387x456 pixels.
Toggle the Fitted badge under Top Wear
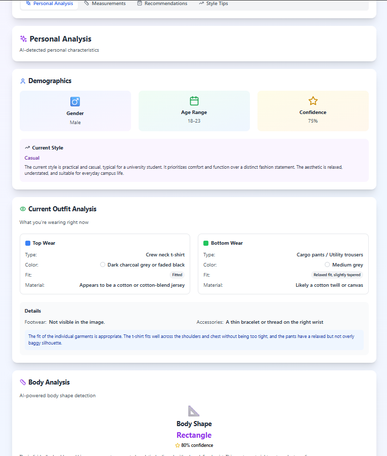(x=177, y=275)
